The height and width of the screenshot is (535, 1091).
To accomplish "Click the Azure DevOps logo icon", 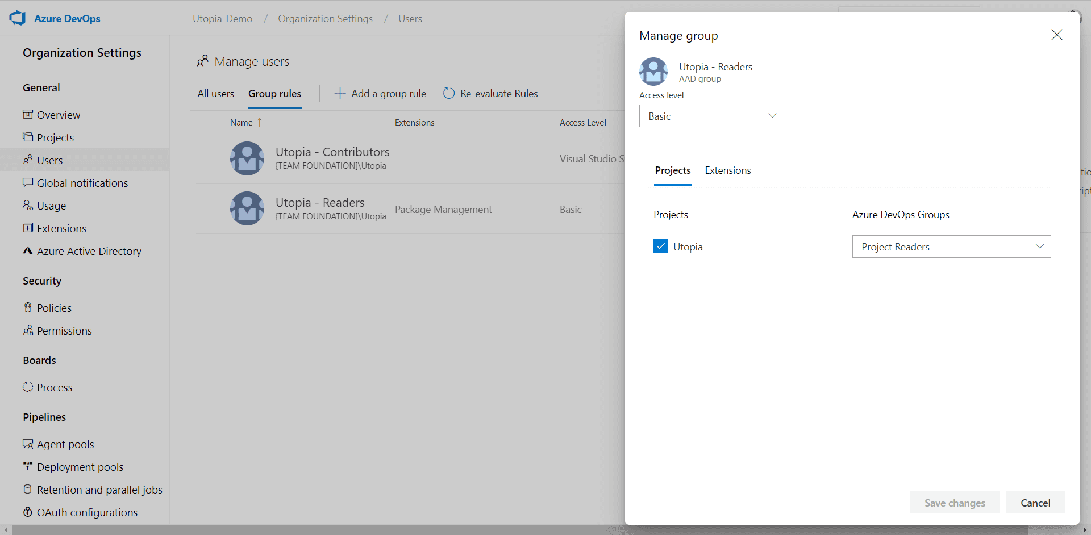I will (x=18, y=18).
